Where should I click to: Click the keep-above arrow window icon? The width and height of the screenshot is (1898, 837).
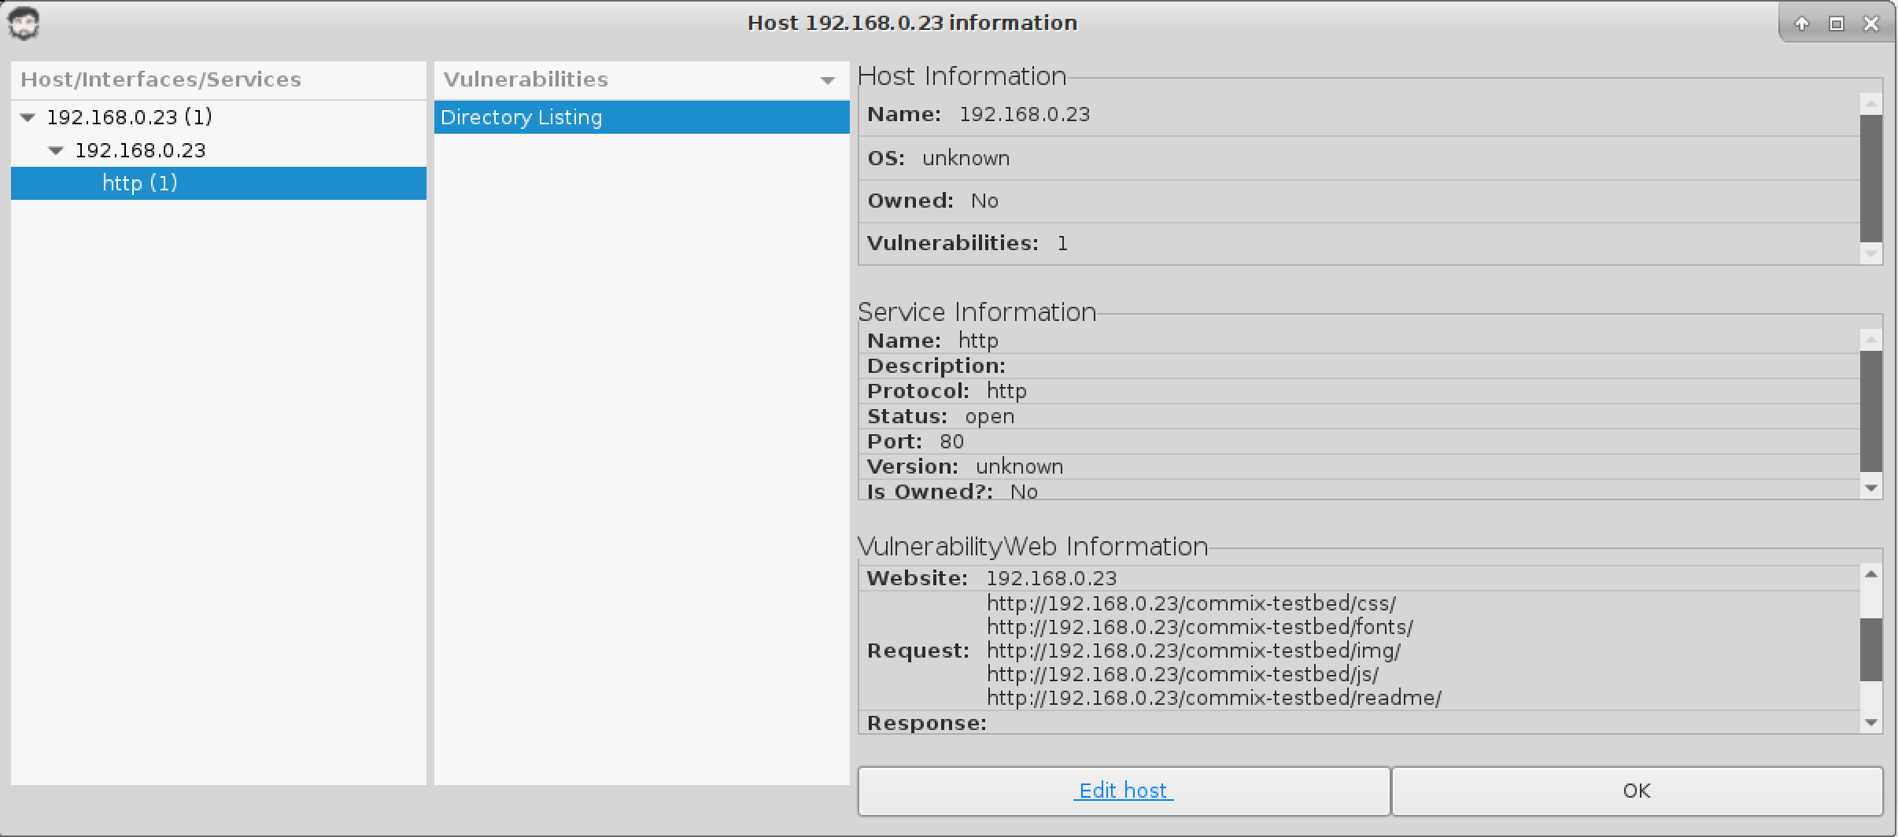click(x=1801, y=24)
